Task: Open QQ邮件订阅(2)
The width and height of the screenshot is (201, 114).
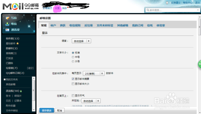Action: click(15, 73)
